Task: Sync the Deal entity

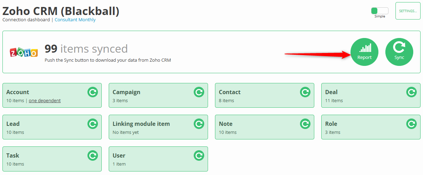Action: 411,92
